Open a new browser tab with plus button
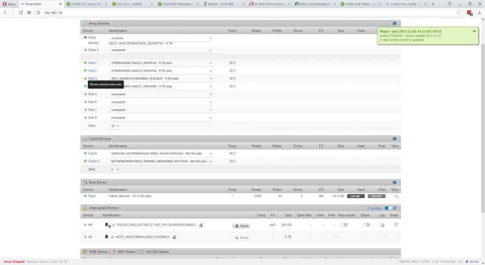 433,4
